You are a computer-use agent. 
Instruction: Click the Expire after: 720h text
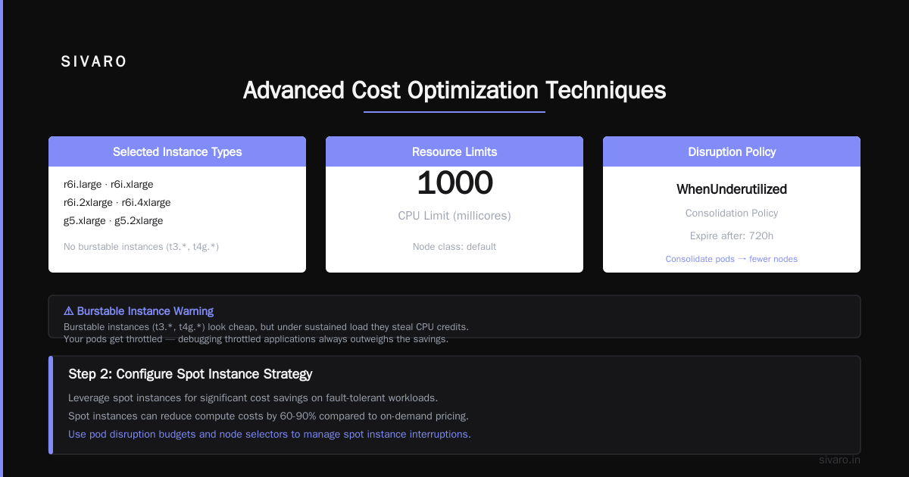click(732, 235)
